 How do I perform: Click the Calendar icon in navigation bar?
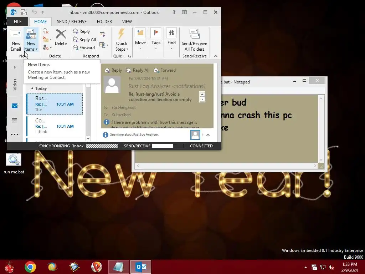coord(15,120)
